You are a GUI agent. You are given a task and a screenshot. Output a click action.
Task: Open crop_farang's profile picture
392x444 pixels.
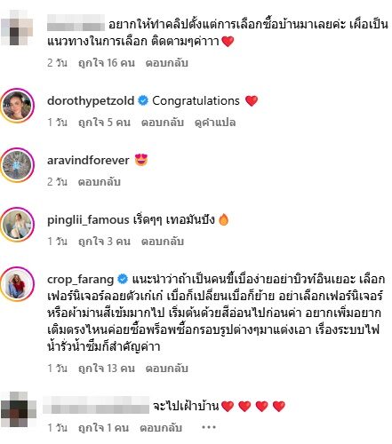click(17, 284)
